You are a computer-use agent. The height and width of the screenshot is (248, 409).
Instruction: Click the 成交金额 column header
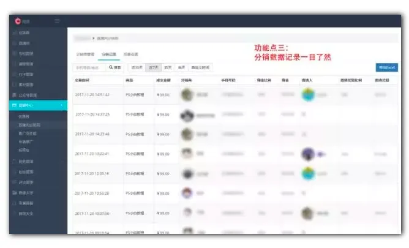163,80
